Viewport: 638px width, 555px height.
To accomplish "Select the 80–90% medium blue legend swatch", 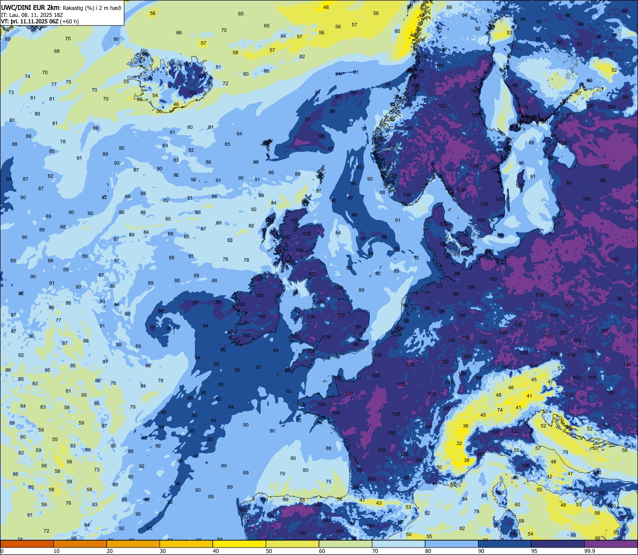I will pos(451,544).
